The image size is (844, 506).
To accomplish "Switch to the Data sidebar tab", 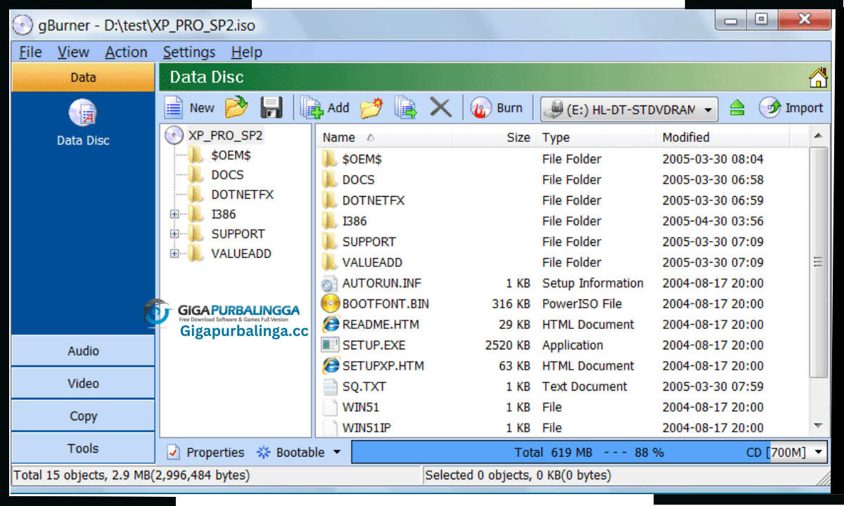I will [x=83, y=77].
